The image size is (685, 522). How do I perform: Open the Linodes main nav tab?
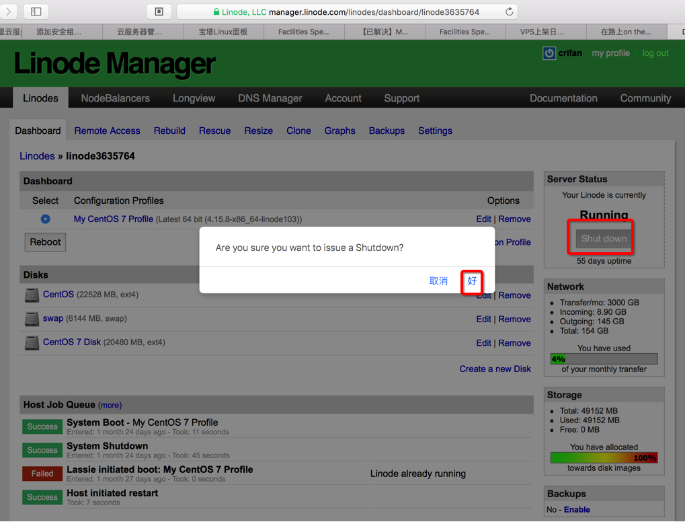coord(40,98)
